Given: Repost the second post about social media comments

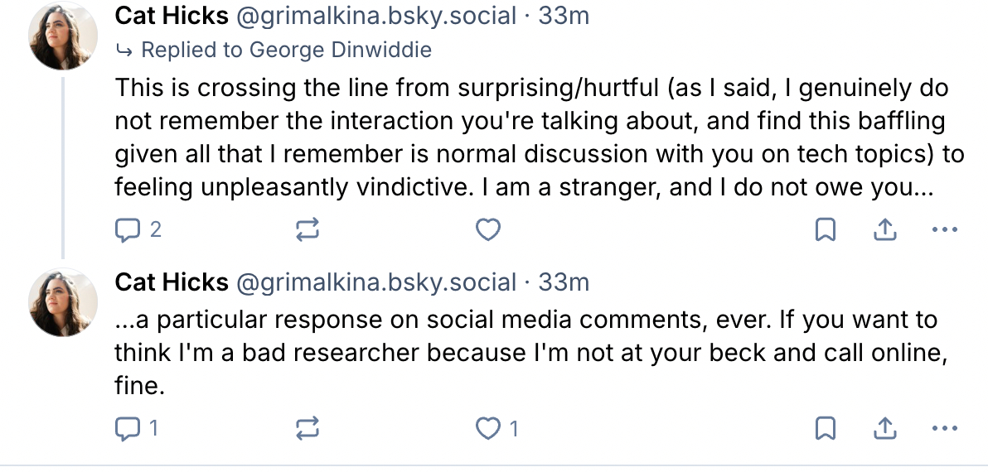Looking at the screenshot, I should [308, 428].
